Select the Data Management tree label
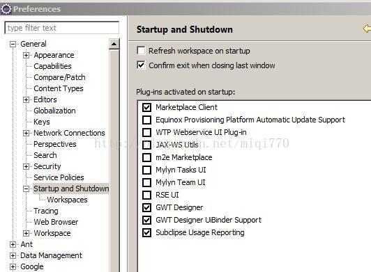Viewport: 371px width, 272px height. click(x=51, y=255)
